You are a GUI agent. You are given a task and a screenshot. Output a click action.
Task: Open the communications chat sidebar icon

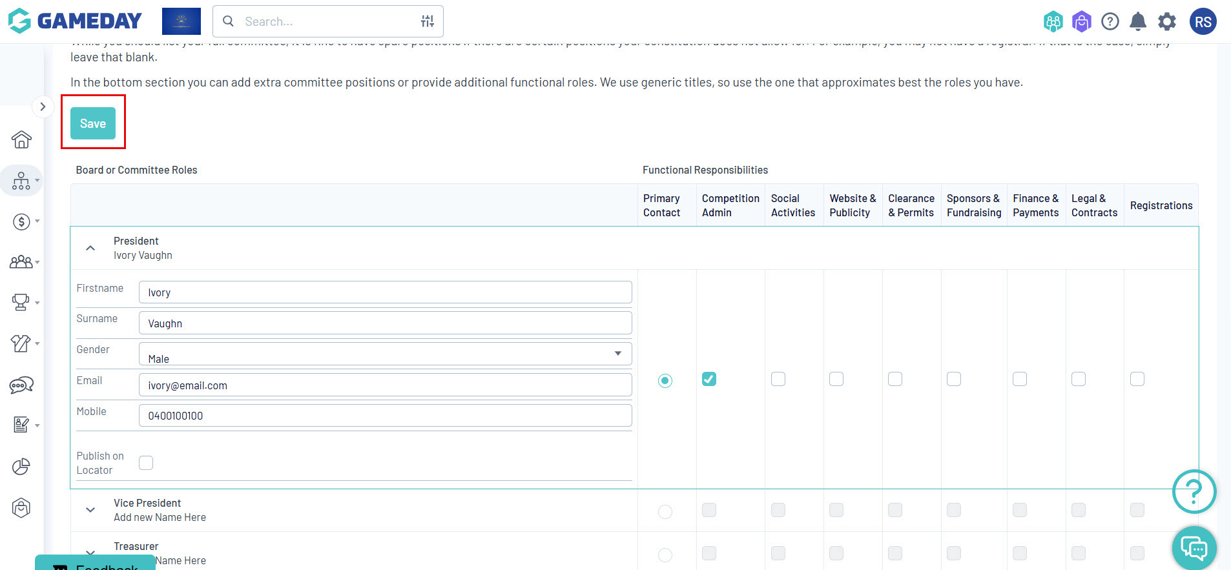21,385
